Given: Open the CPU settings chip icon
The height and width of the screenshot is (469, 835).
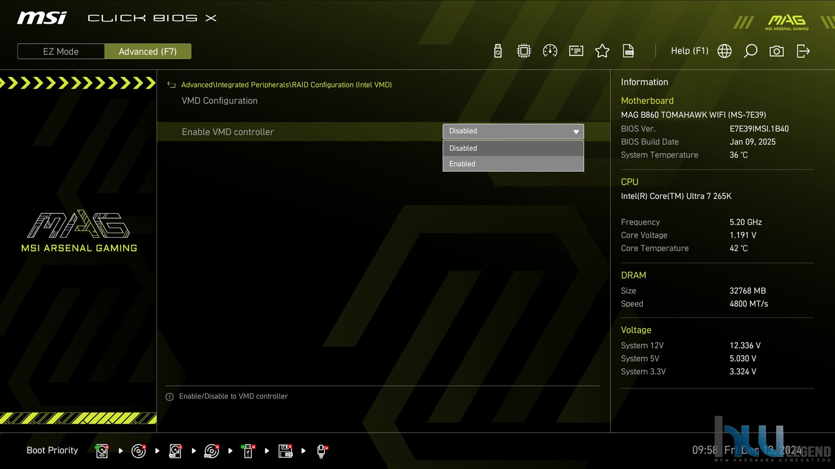Looking at the screenshot, I should [523, 51].
